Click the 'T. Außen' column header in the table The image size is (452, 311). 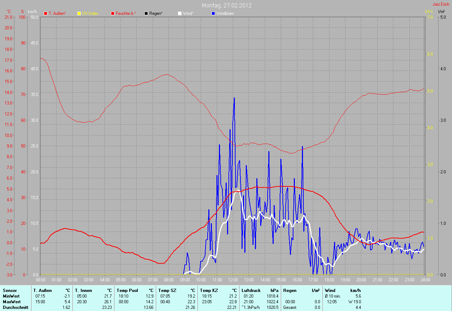[x=43, y=291]
